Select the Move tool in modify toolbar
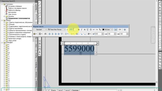 [160, 16]
